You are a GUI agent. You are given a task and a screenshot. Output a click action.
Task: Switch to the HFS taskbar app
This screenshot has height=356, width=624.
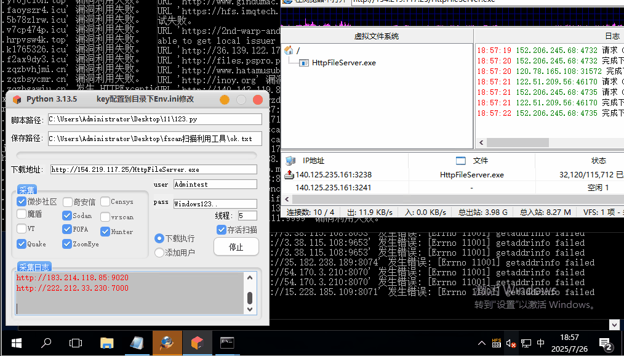tap(167, 343)
